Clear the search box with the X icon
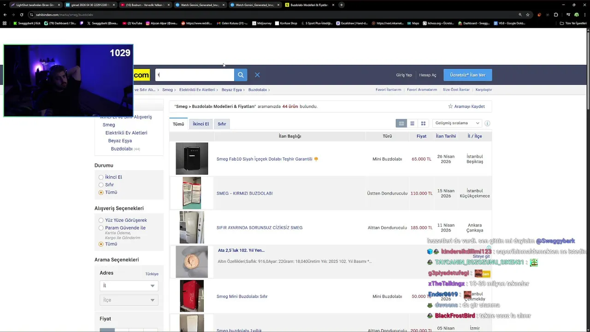This screenshot has height=332, width=590. (257, 75)
